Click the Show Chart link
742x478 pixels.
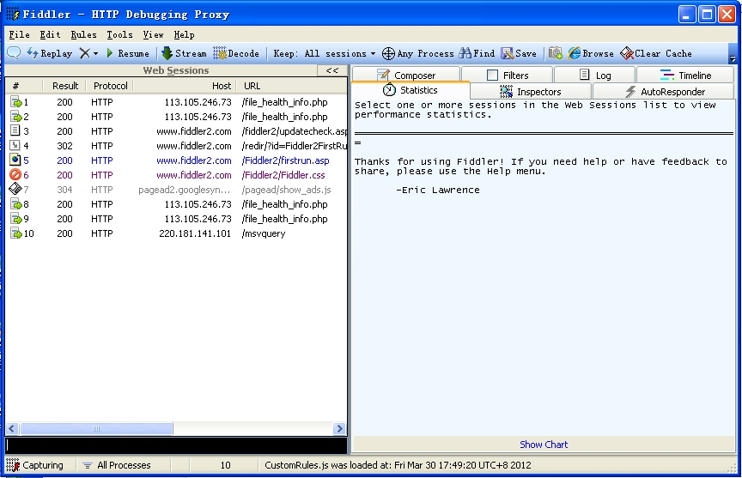coord(544,444)
